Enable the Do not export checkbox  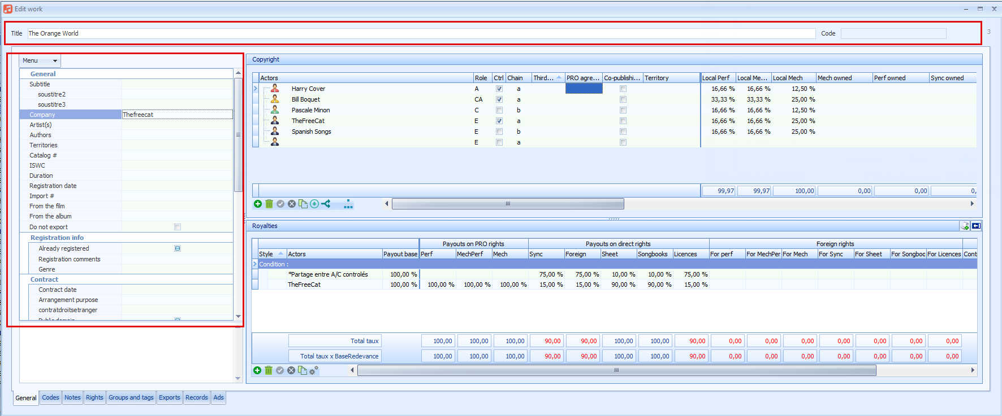(x=178, y=227)
